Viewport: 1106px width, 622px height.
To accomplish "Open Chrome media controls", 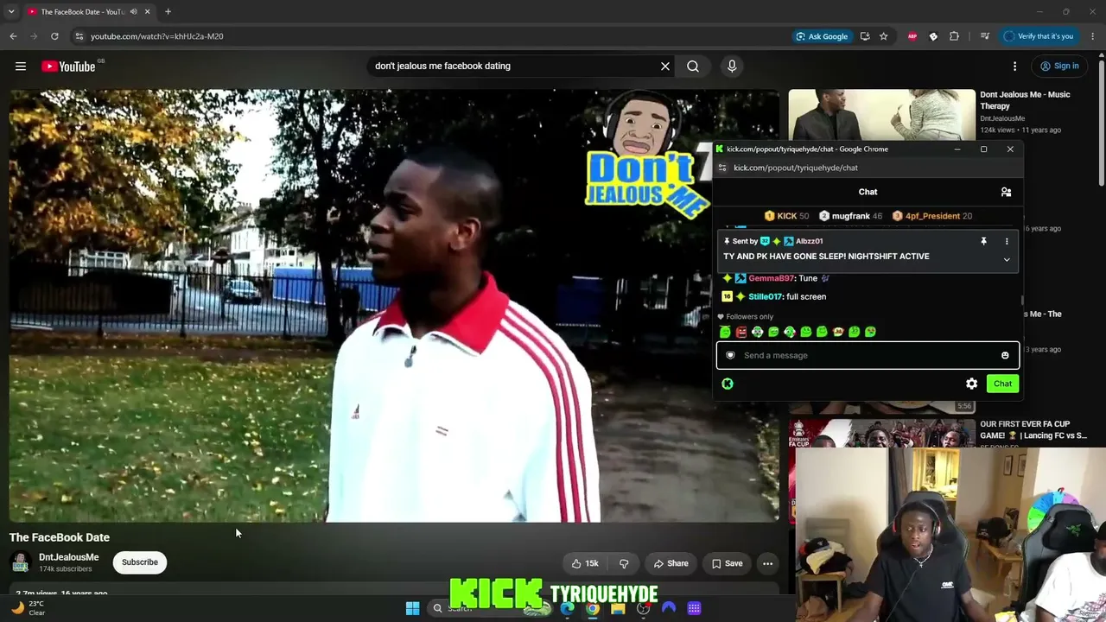I will (984, 36).
